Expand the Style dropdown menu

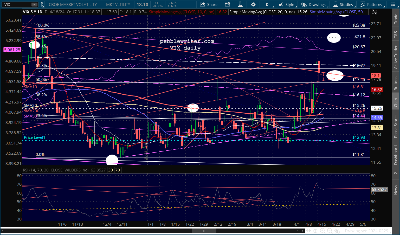(287, 4)
